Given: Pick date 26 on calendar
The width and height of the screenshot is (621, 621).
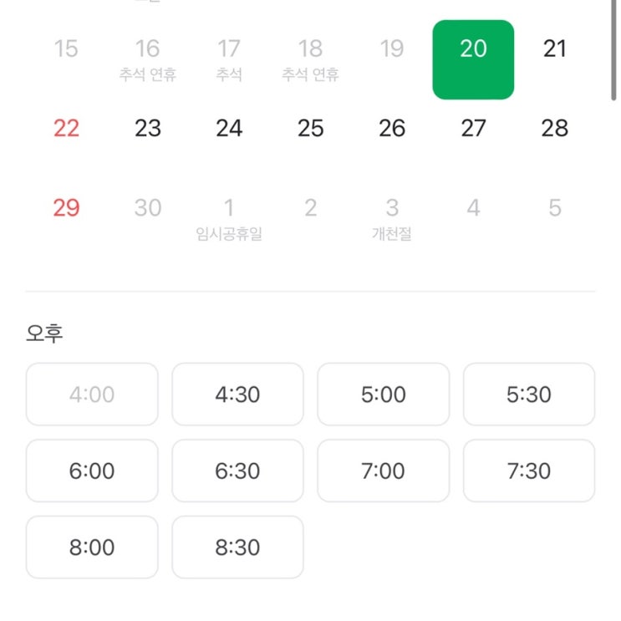Looking at the screenshot, I should click(392, 128).
